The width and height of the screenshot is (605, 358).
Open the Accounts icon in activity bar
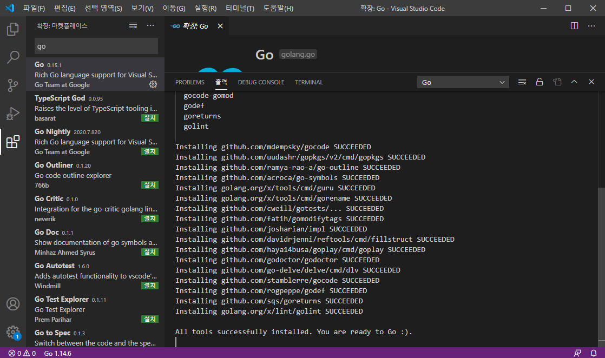click(13, 304)
